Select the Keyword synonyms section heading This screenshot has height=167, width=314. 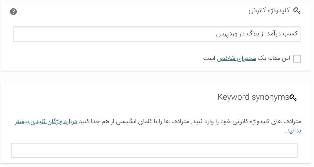(x=253, y=97)
